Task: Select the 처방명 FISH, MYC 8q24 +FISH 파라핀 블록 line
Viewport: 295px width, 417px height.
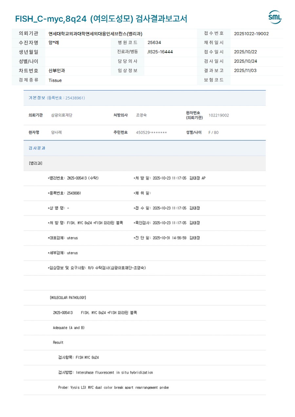Action: click(85, 223)
